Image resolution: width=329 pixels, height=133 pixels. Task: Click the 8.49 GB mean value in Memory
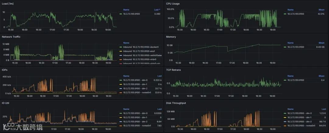click(x=320, y=47)
